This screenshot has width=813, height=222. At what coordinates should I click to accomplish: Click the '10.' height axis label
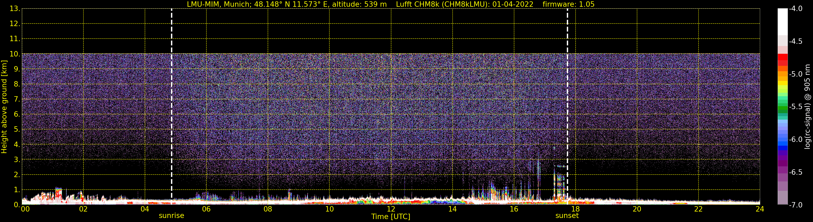click(15, 54)
